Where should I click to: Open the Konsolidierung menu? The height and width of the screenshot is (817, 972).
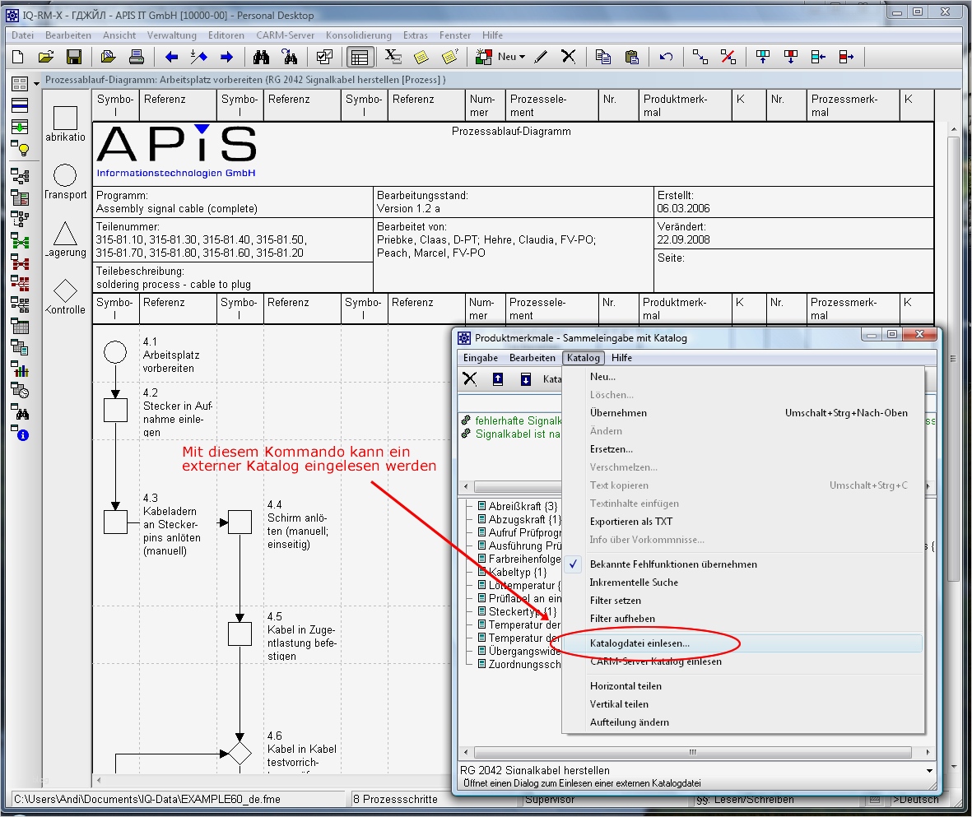coord(358,35)
